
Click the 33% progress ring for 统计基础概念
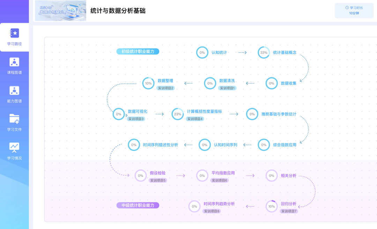pos(264,52)
